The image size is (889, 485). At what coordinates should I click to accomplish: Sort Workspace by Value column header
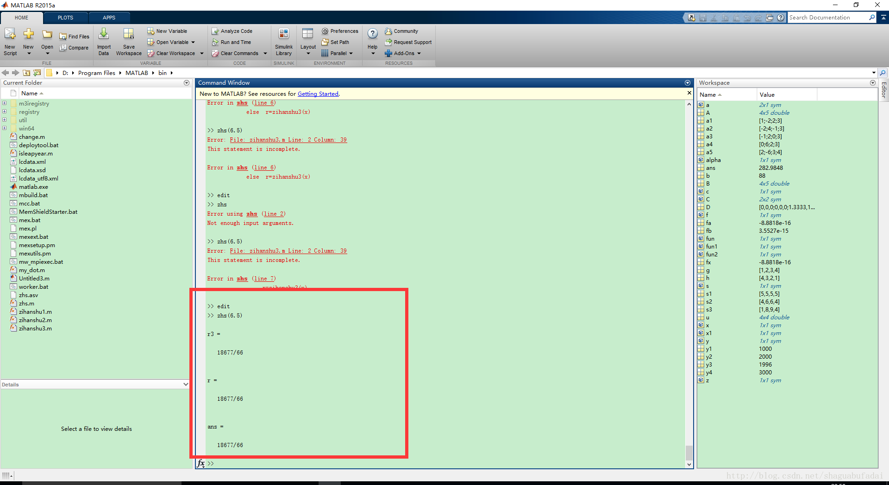coord(787,94)
